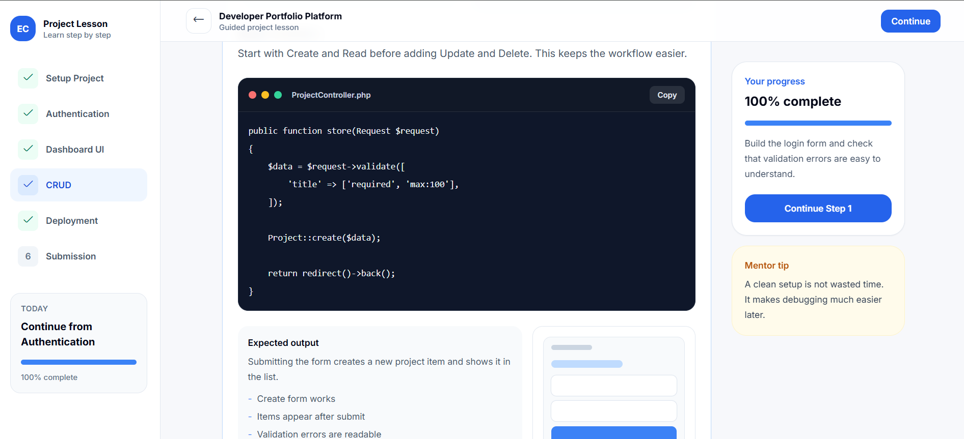Click the blue preview form button
Image resolution: width=964 pixels, height=439 pixels.
click(x=613, y=432)
